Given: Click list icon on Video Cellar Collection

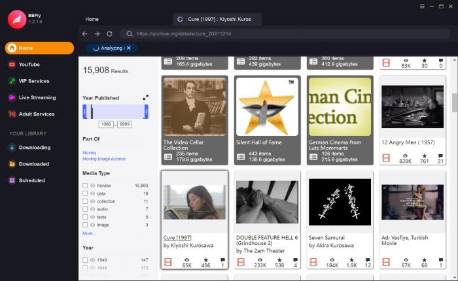Looking at the screenshot, I should (168, 157).
